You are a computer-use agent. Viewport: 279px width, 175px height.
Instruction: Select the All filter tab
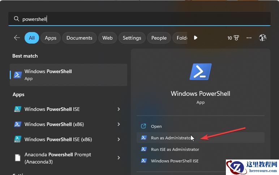[x=32, y=38]
